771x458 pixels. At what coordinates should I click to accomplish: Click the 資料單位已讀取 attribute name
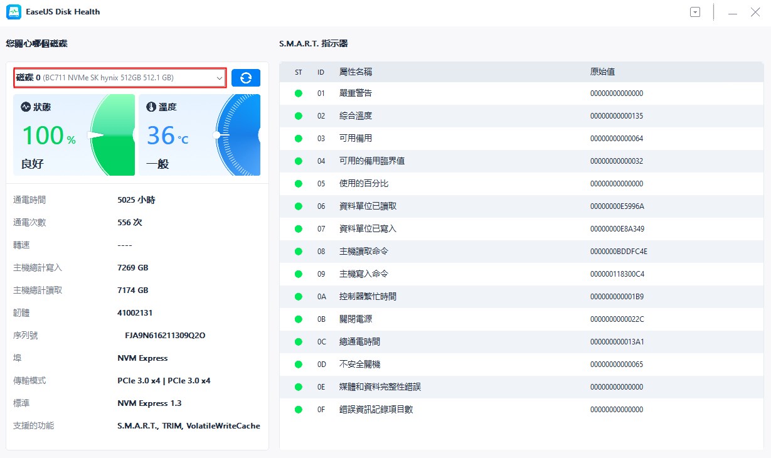(368, 206)
